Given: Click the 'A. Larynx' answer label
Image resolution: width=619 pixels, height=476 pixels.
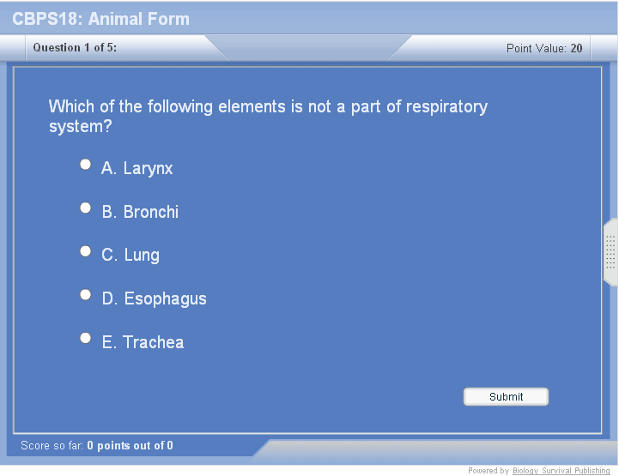Looking at the screenshot, I should coord(137,169).
